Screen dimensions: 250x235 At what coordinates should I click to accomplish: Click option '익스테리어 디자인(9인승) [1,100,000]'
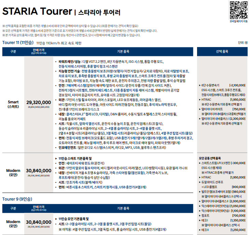coord(222,211)
